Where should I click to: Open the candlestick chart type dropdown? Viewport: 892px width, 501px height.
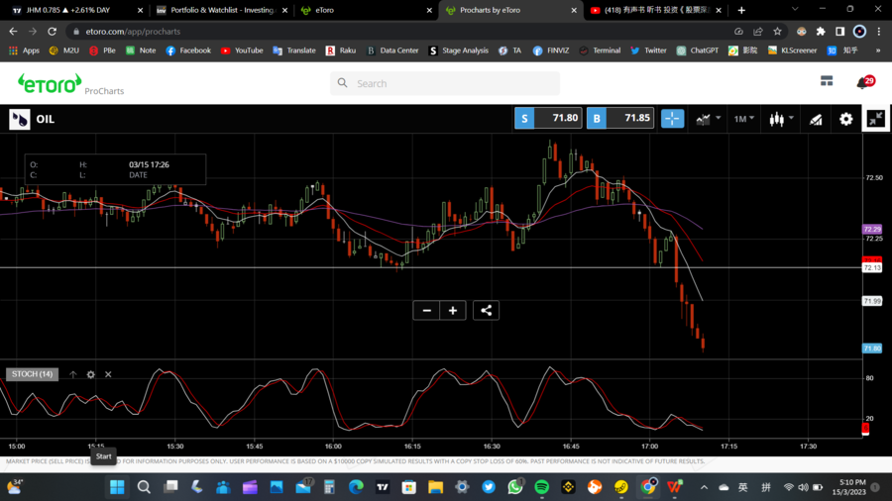(x=781, y=119)
